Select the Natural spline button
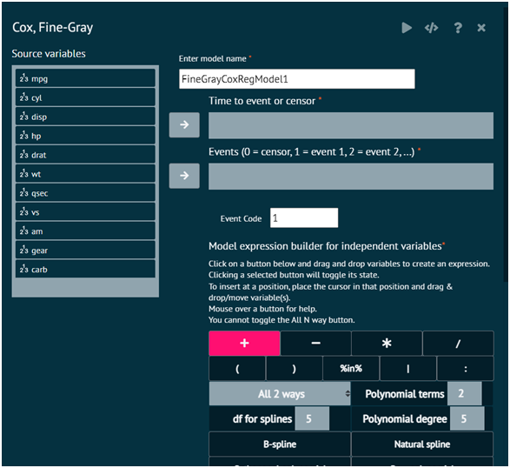Image resolution: width=510 pixels, height=468 pixels. (422, 445)
